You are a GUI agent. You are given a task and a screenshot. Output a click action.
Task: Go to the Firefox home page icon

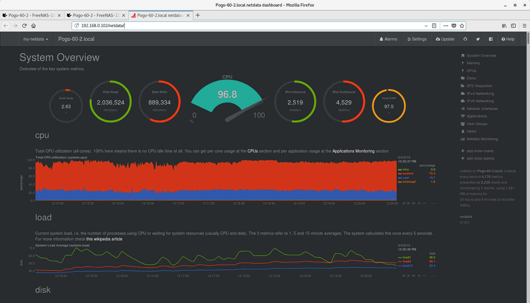33,26
